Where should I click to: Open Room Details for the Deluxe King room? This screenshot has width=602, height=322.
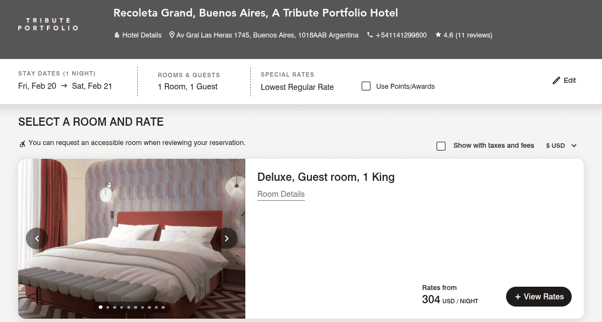tap(281, 194)
